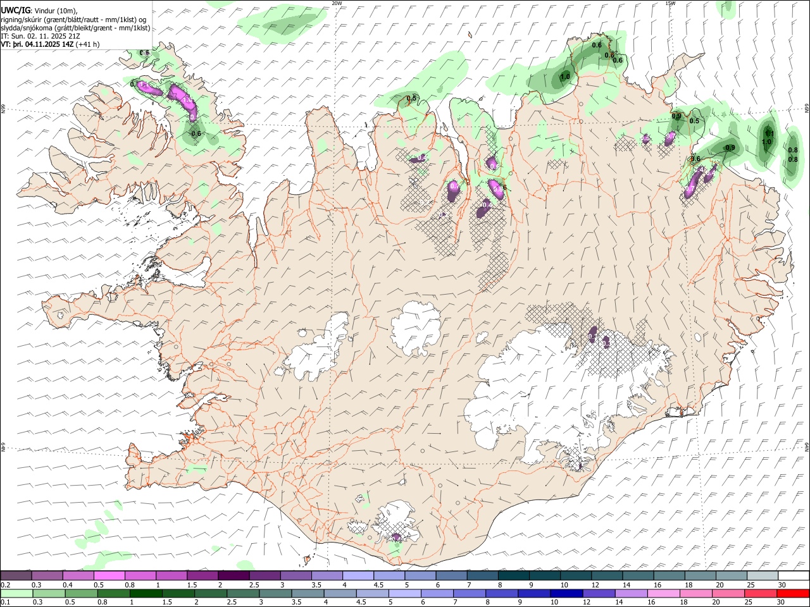Image resolution: width=810 pixels, height=607 pixels.
Task: Click the white 30 swatch in upper legend
Action: coord(794,576)
